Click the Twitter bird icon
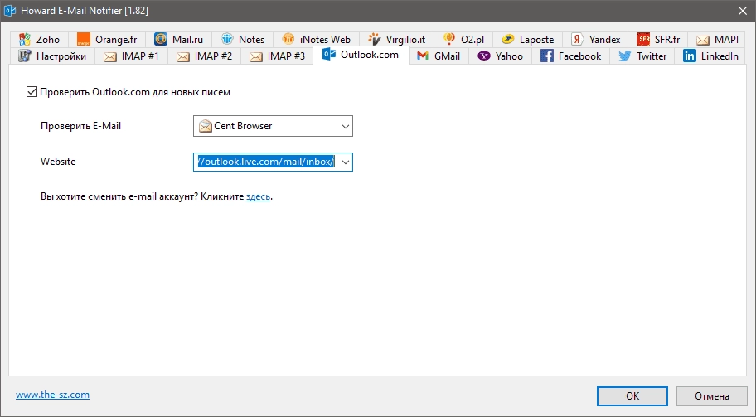 click(625, 56)
